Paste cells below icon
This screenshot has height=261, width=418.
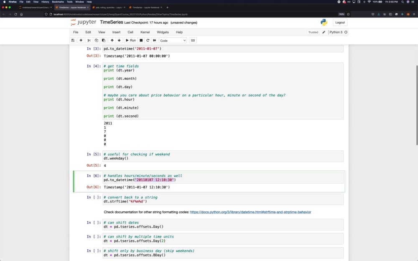click(104, 41)
